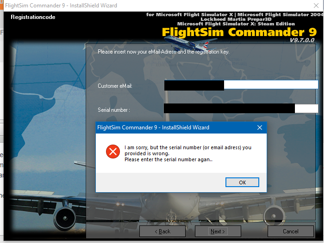Viewport: 325px width, 243px height.
Task: Close the InstallShield Wizard main window
Action: pyautogui.click(x=316, y=6)
